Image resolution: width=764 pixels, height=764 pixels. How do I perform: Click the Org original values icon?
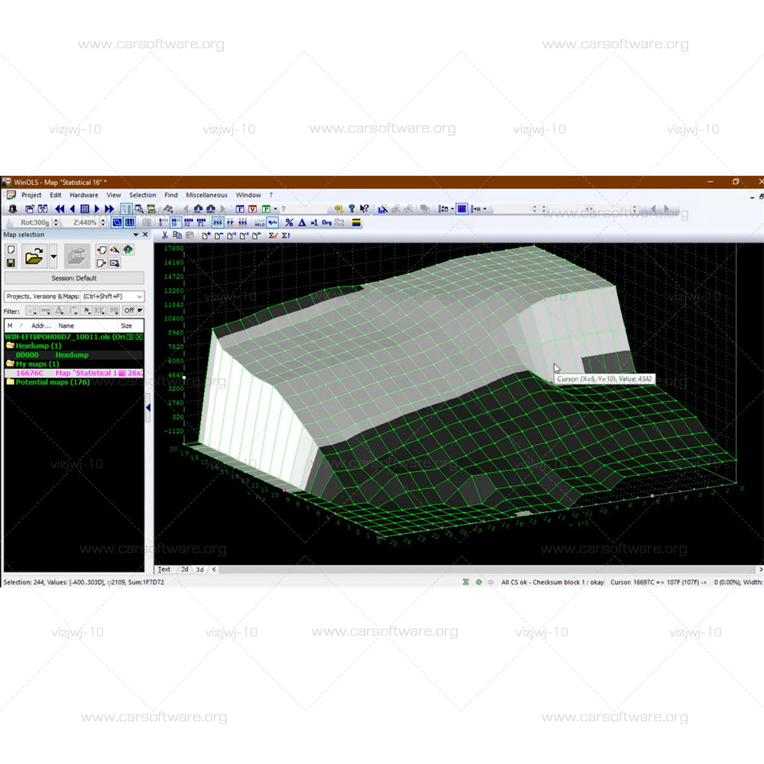[x=326, y=222]
